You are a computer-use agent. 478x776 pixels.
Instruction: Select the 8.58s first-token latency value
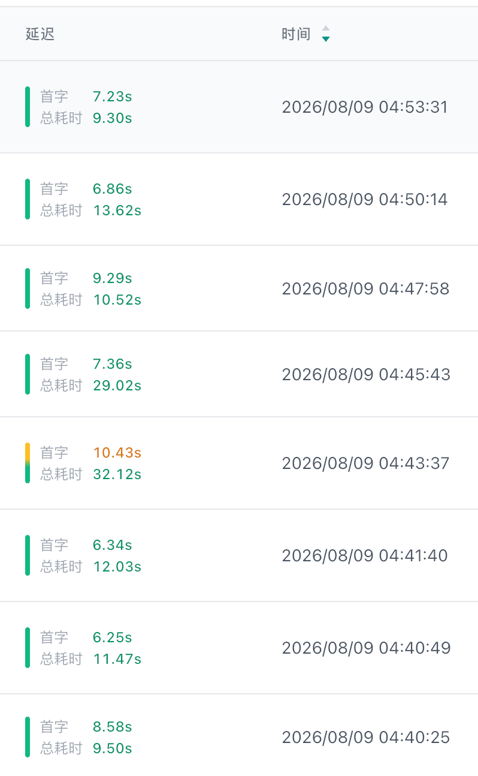coord(113,727)
